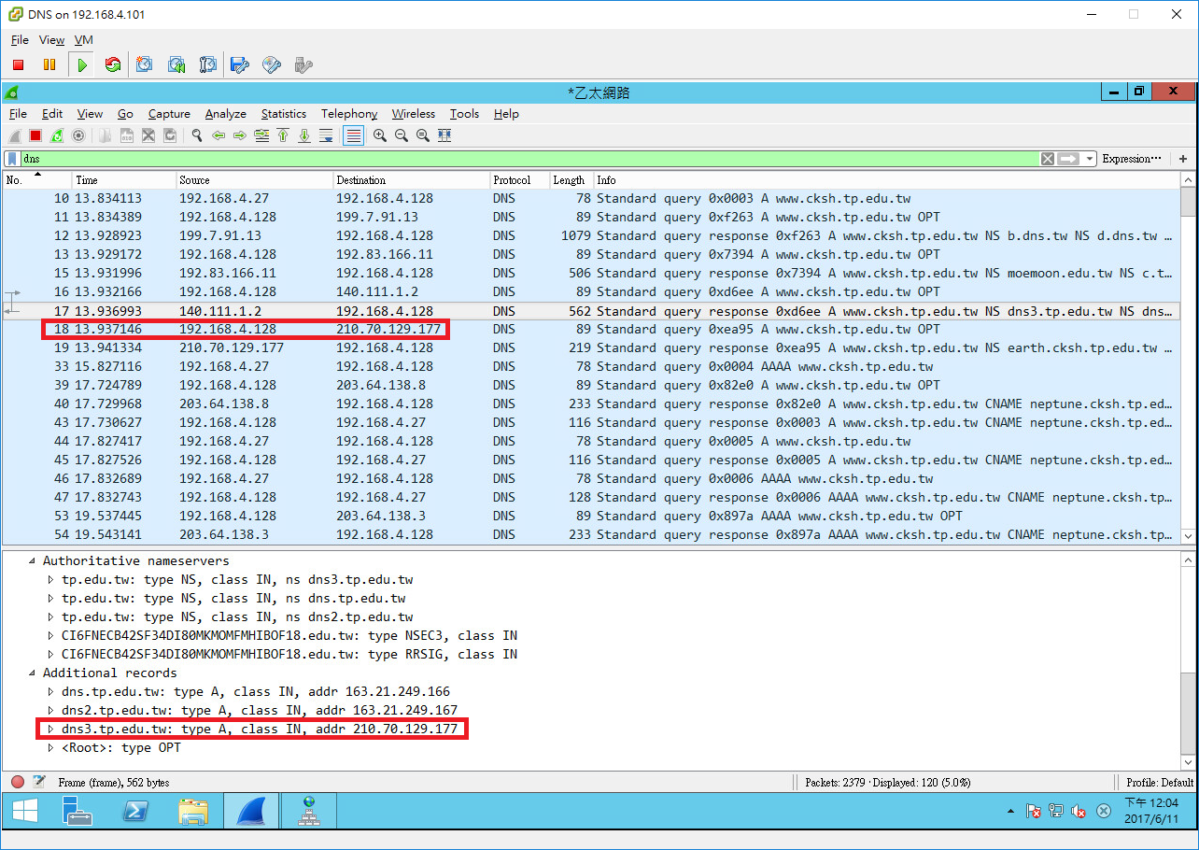Click the VM power off red square
The height and width of the screenshot is (850, 1199).
click(18, 64)
